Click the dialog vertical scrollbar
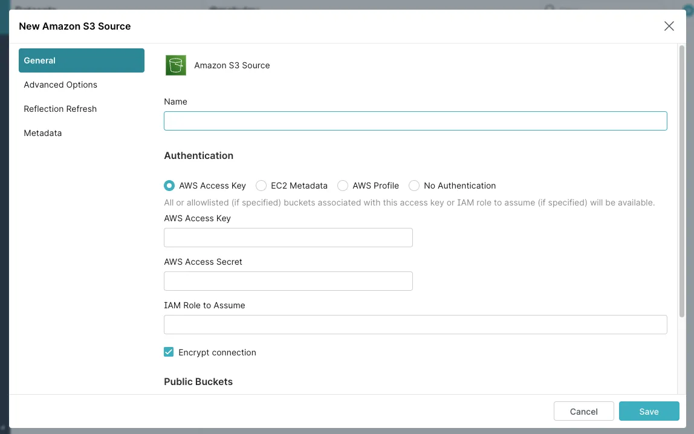 coord(682,181)
